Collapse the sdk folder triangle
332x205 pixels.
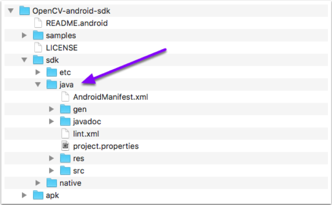(x=24, y=60)
